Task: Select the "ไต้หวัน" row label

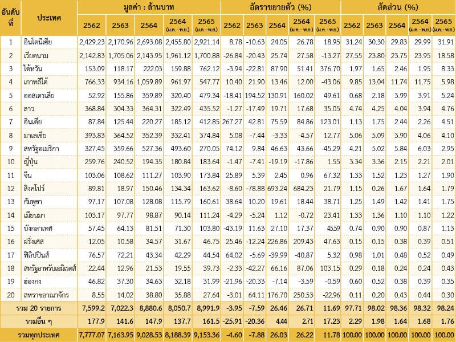Action: [x=33, y=68]
